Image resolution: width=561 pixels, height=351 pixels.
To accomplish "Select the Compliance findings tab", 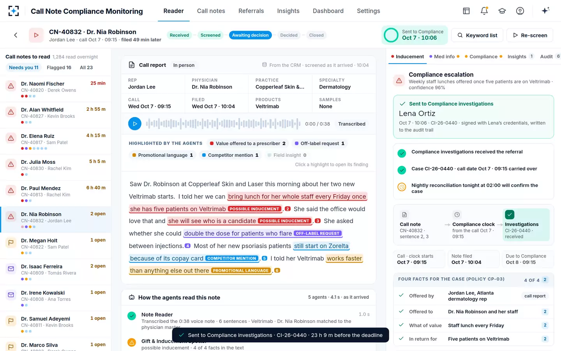I will click(x=483, y=57).
